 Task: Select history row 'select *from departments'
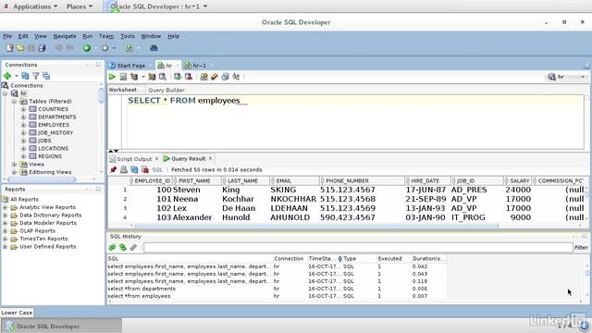[x=277, y=289]
